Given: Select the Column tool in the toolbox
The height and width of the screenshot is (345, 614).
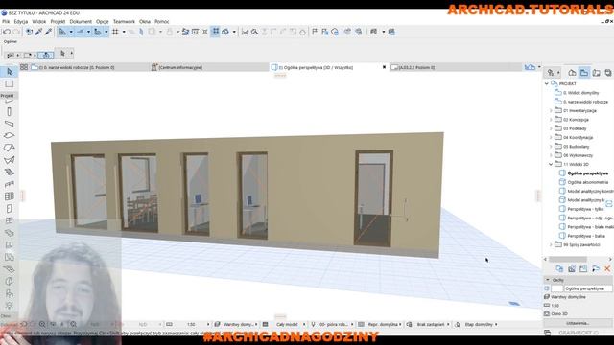Looking at the screenshot, I should click(10, 112).
